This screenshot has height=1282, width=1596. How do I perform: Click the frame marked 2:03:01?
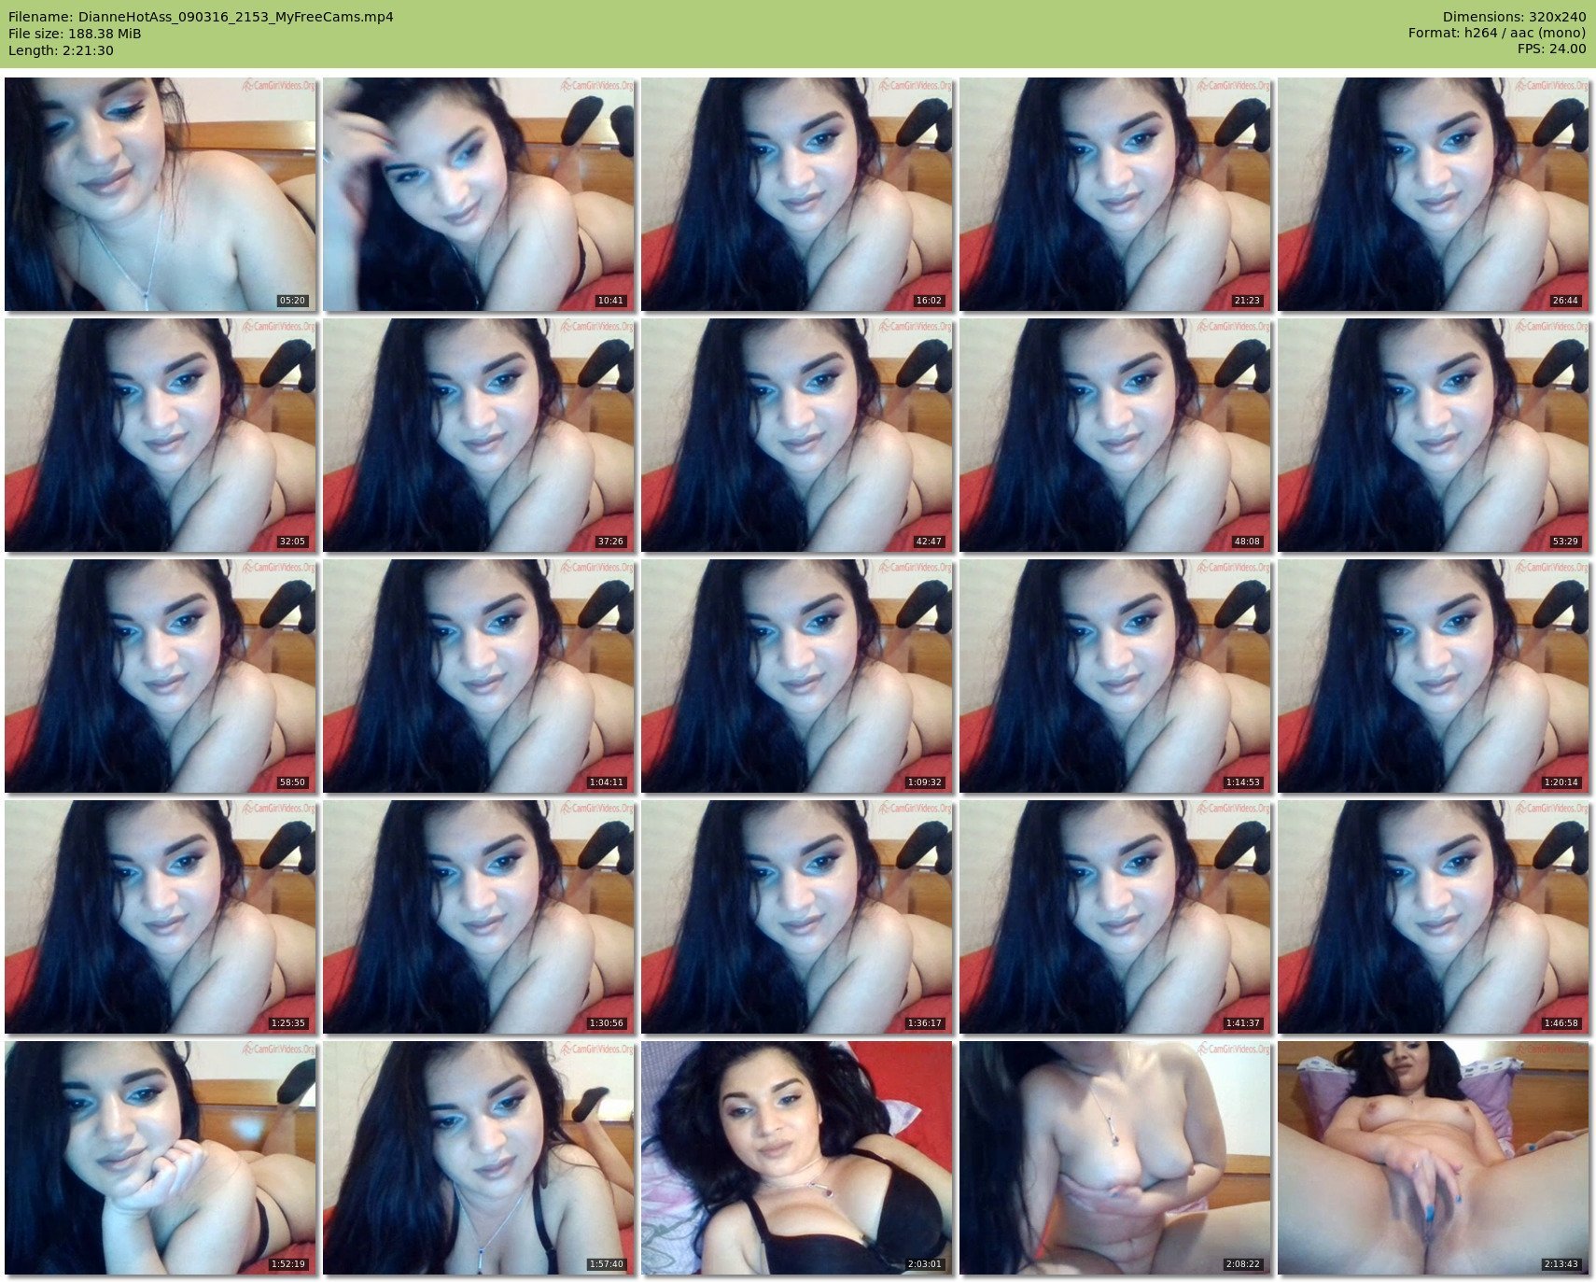(x=797, y=1158)
